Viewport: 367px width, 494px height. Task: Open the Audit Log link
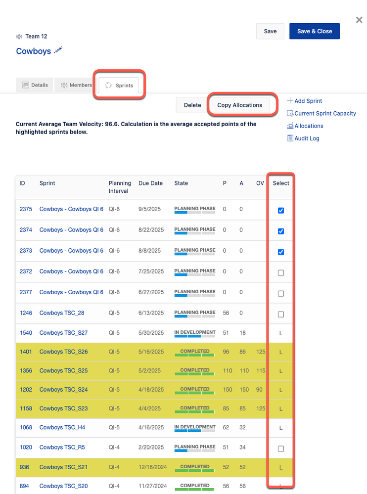[307, 138]
